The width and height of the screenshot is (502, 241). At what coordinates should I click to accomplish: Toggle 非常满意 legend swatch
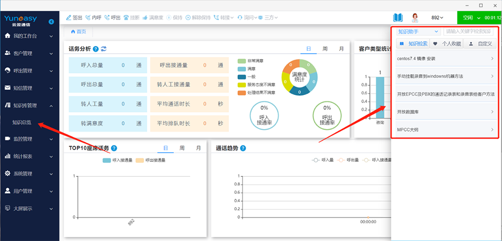[x=242, y=61]
